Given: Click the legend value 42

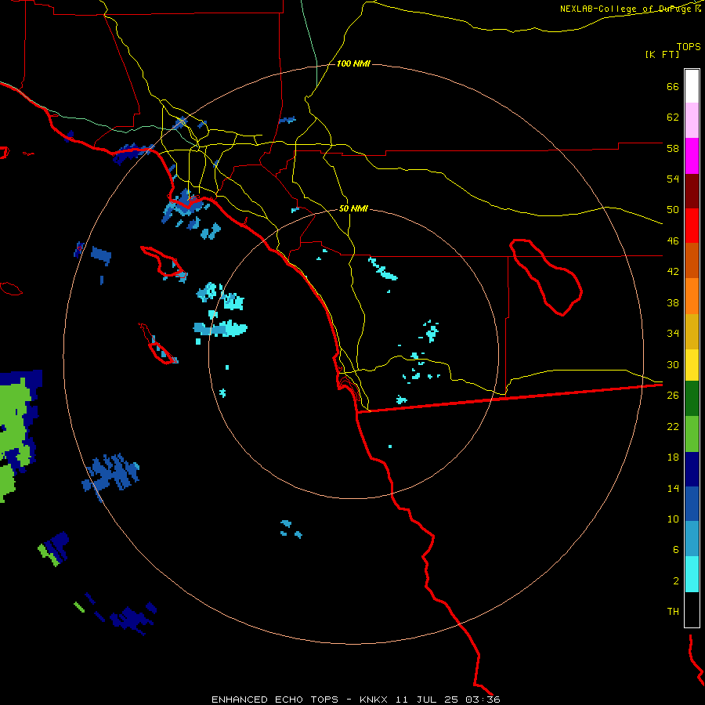Looking at the screenshot, I should click(x=673, y=272).
